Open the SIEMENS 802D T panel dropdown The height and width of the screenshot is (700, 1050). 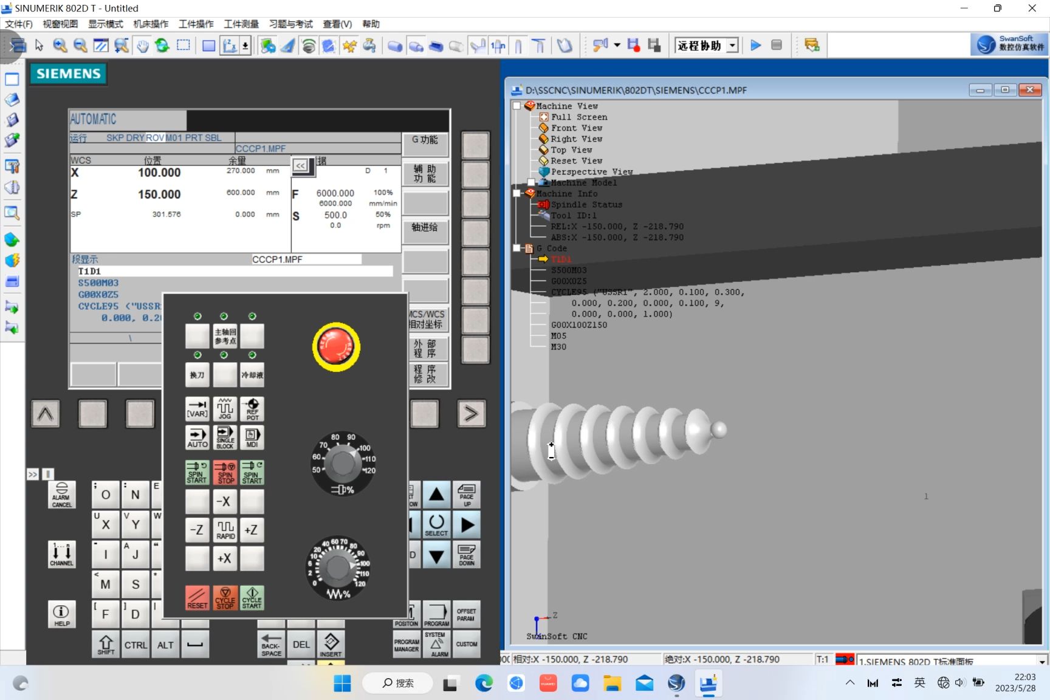pos(1042,661)
